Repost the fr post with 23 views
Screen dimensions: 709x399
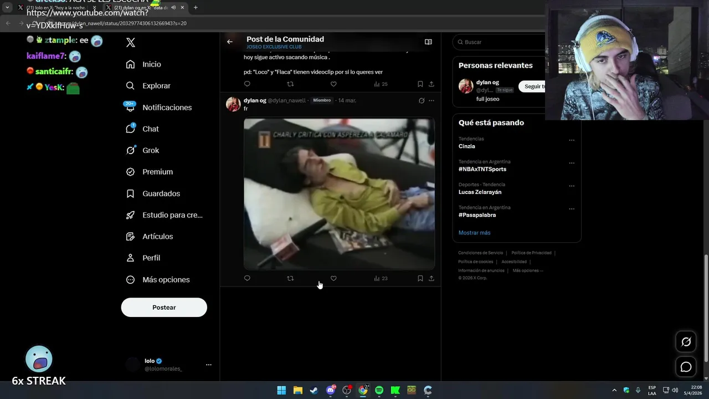290,278
